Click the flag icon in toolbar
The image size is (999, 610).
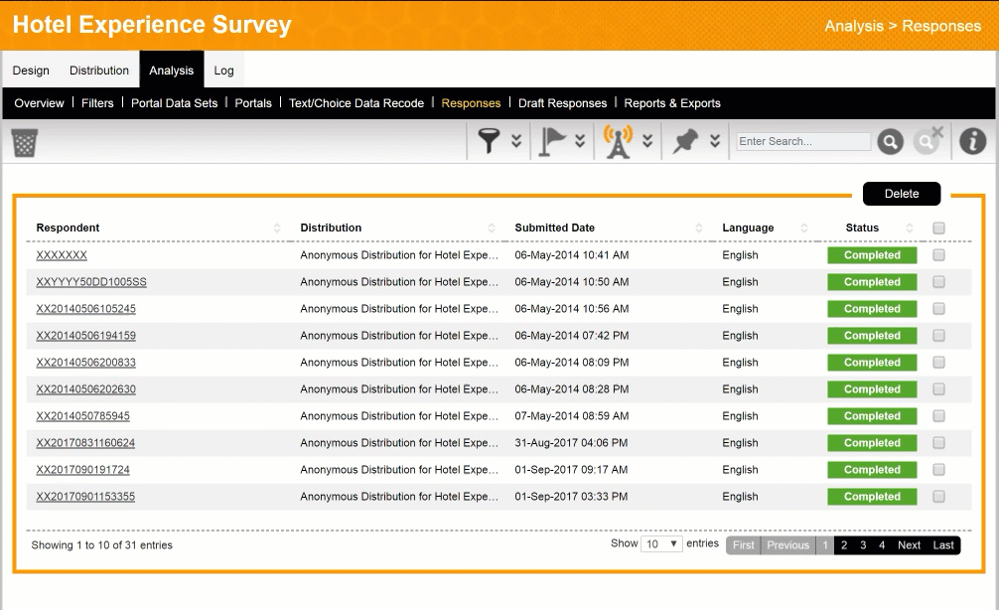[552, 141]
